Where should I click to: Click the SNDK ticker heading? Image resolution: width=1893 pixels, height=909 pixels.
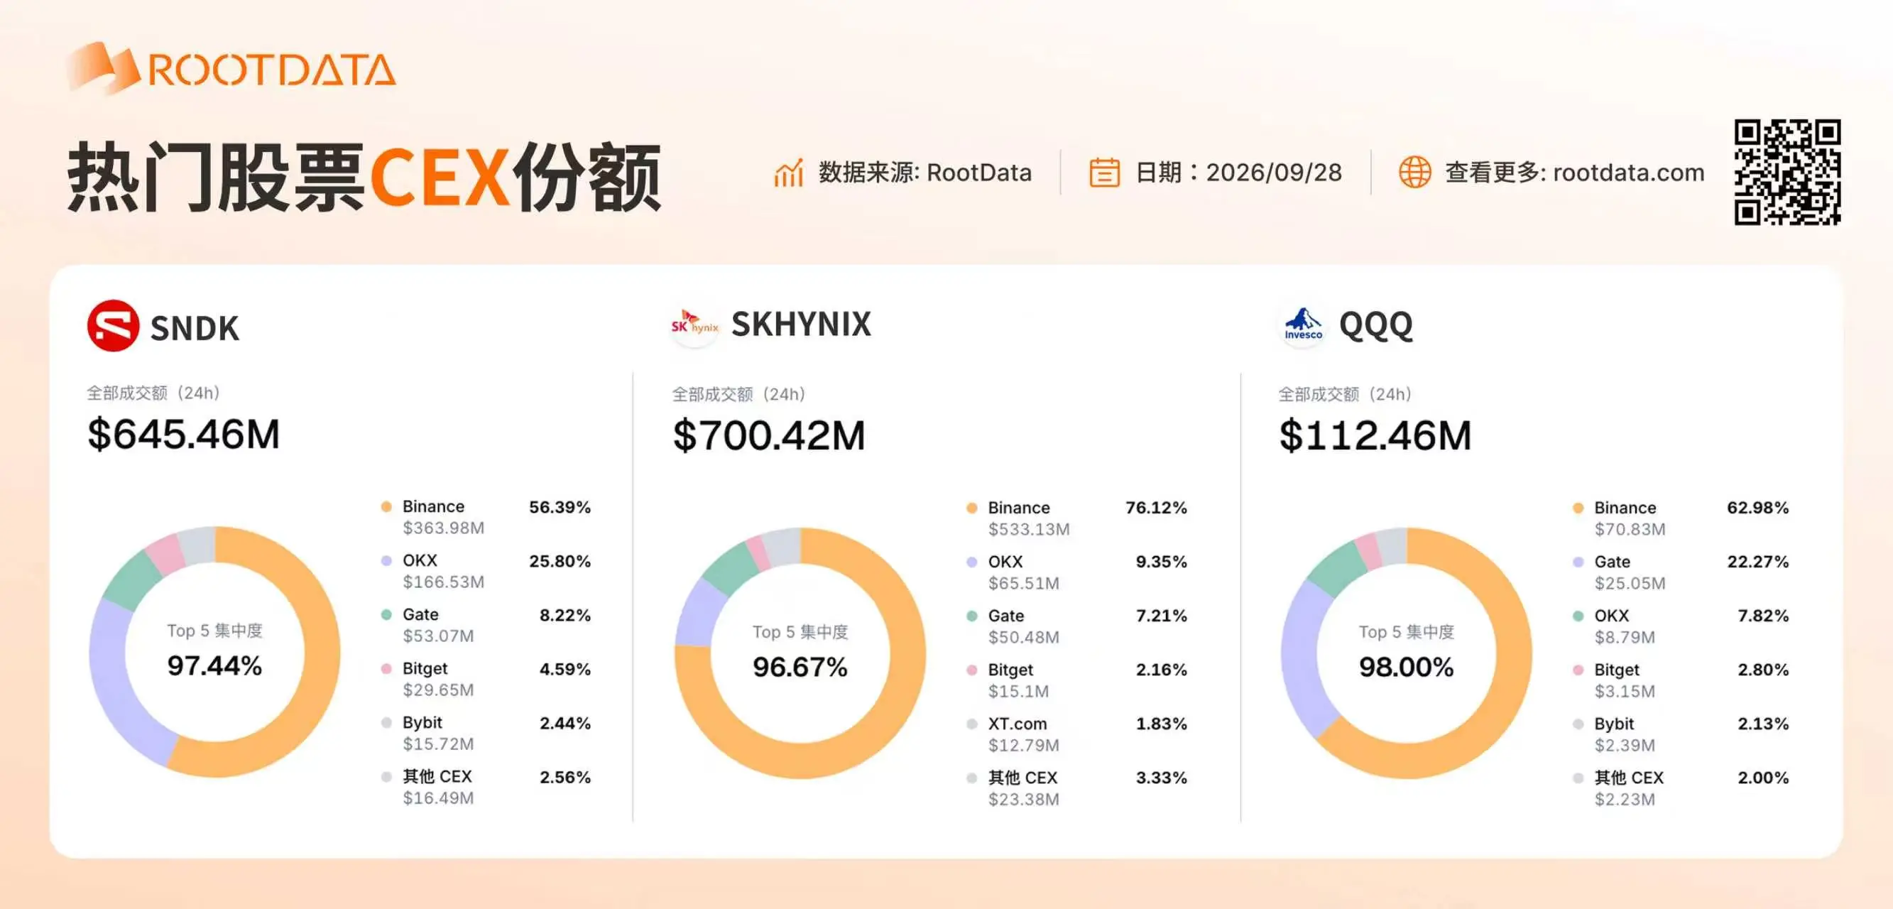click(x=195, y=328)
